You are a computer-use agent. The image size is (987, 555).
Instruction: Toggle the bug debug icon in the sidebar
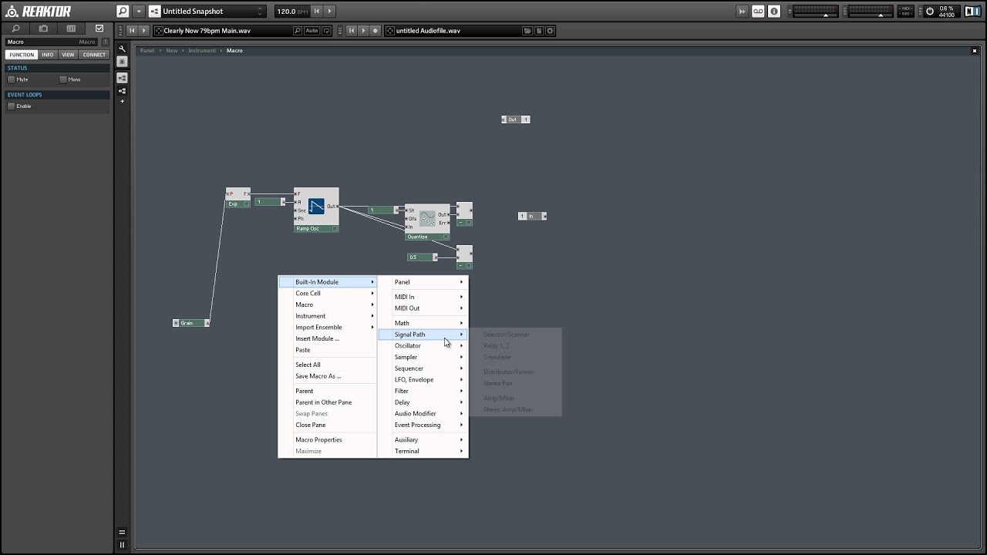tap(122, 61)
